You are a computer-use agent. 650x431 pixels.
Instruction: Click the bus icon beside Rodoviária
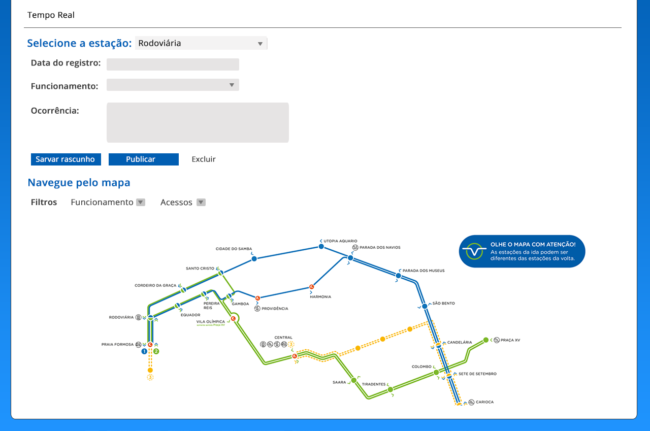click(138, 317)
